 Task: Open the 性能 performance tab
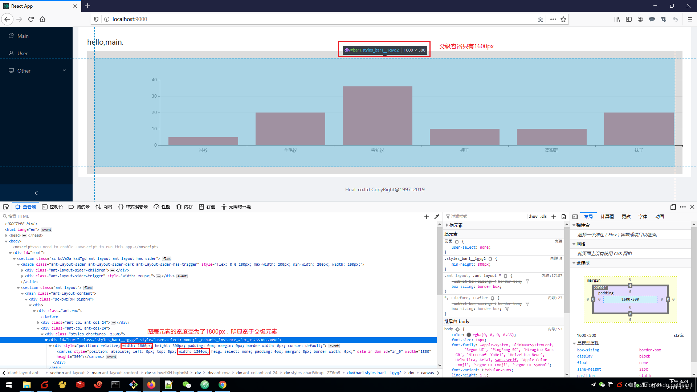162,207
